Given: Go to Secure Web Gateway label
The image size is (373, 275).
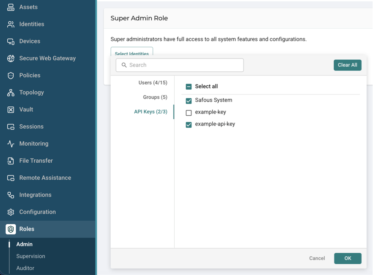Looking at the screenshot, I should coord(47,59).
